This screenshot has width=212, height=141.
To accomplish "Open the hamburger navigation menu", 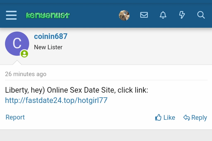I will click(11, 15).
